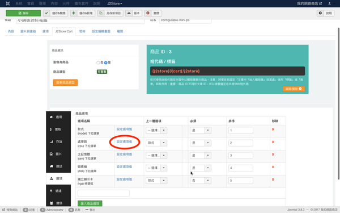The image size is (340, 213).
Task: Open the user account icon in top bar
Action: pyautogui.click(x=329, y=3)
